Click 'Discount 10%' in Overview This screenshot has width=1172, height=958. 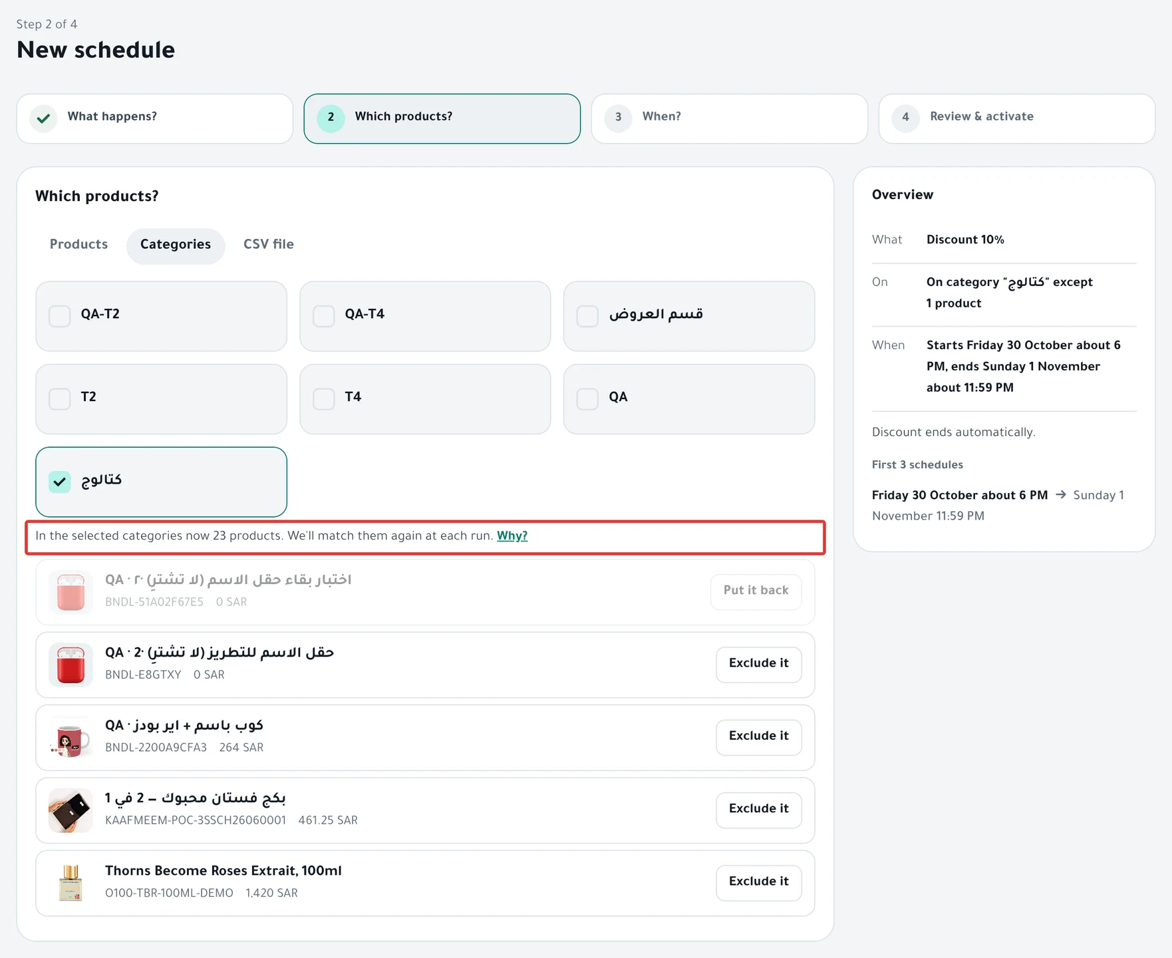tap(965, 240)
